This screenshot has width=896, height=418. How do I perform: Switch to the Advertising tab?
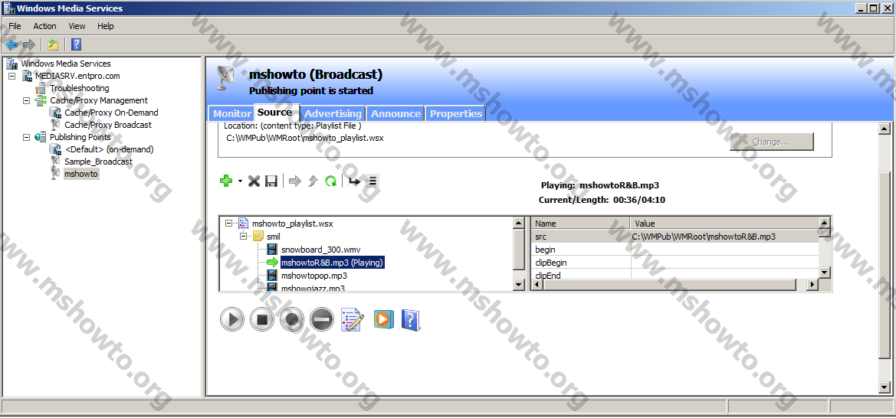point(333,113)
